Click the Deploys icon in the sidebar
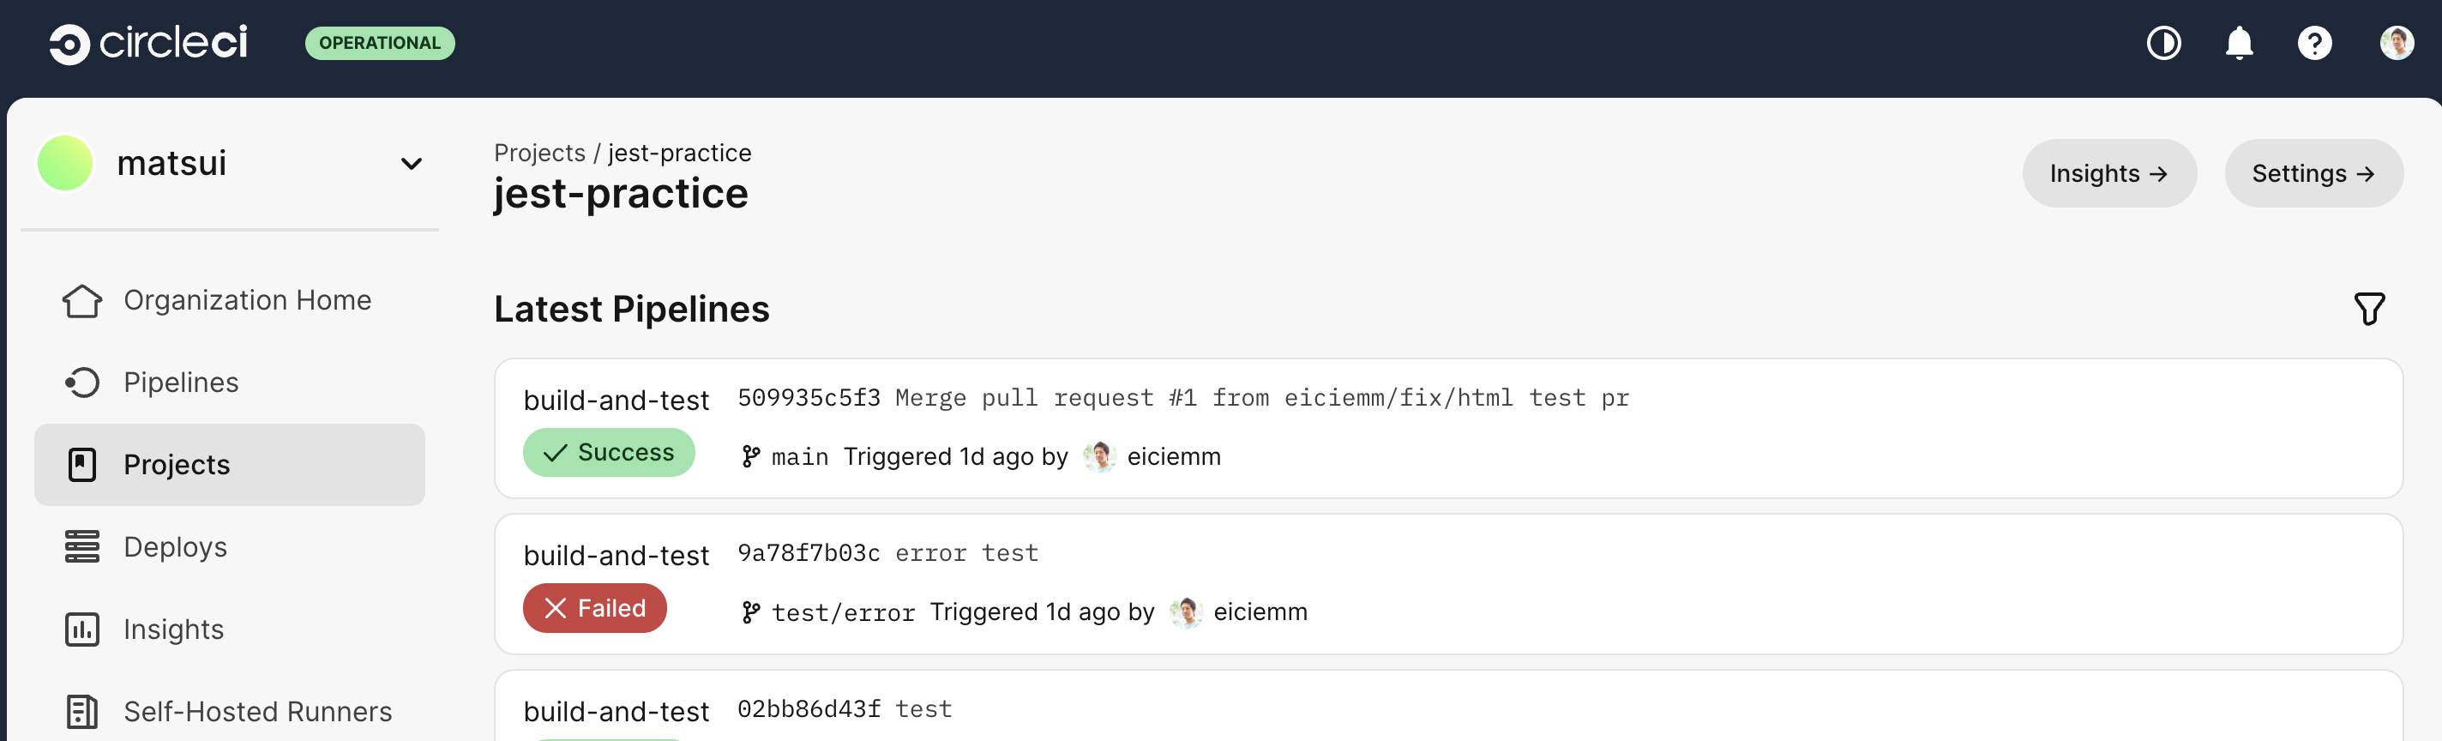Screen dimensions: 2442x741 82,546
